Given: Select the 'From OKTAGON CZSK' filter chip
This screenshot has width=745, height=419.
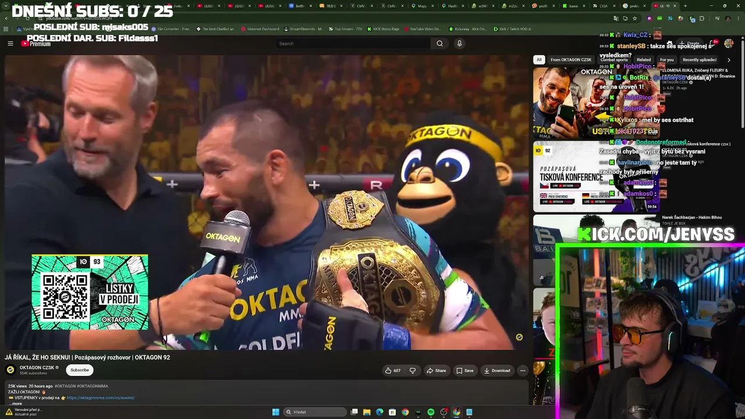Looking at the screenshot, I should tap(571, 59).
